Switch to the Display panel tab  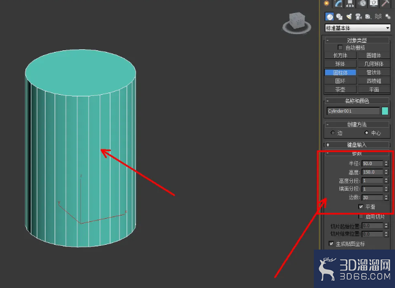374,3
